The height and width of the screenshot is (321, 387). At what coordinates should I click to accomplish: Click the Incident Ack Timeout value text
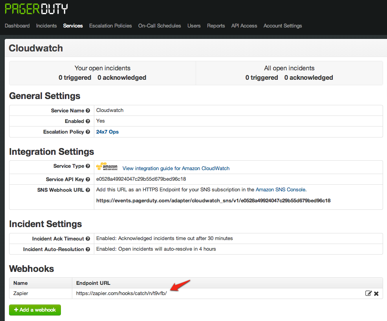pos(164,238)
